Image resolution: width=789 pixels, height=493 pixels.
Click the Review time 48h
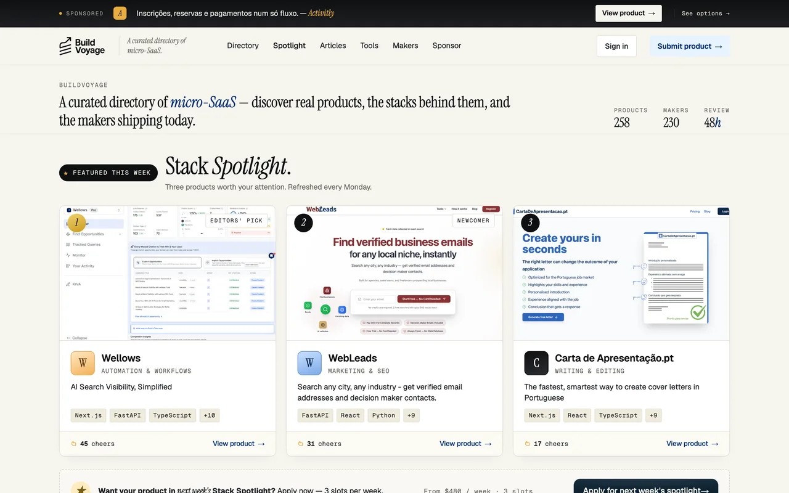pyautogui.click(x=713, y=123)
